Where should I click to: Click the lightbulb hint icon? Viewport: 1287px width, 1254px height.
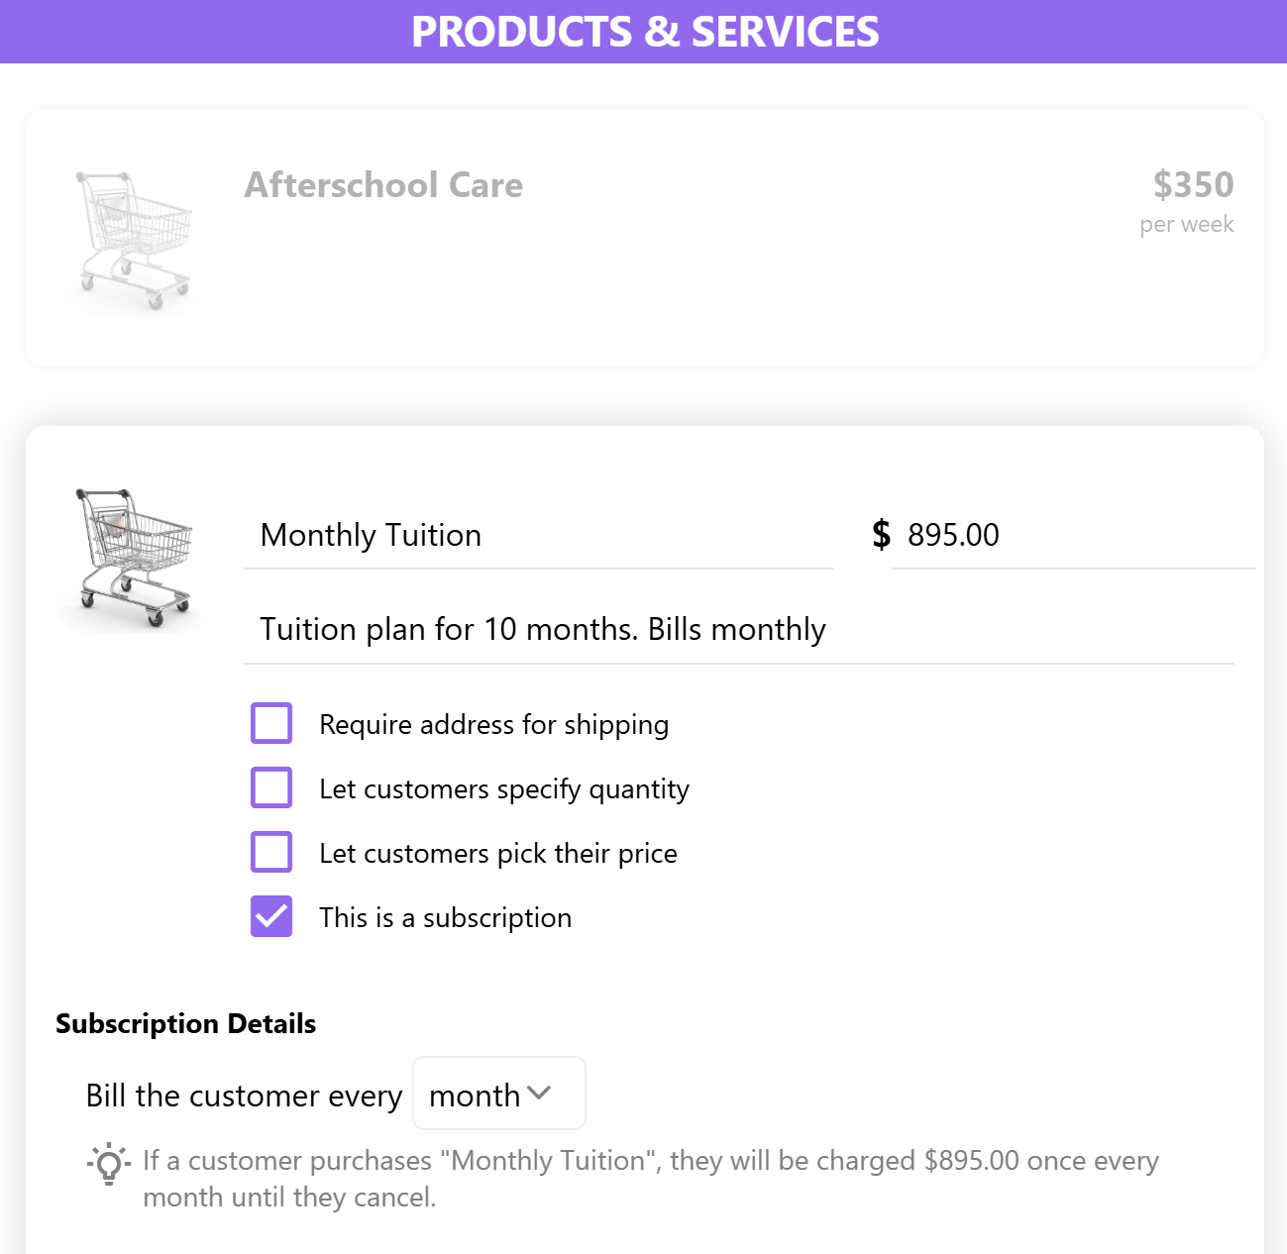click(x=108, y=1164)
